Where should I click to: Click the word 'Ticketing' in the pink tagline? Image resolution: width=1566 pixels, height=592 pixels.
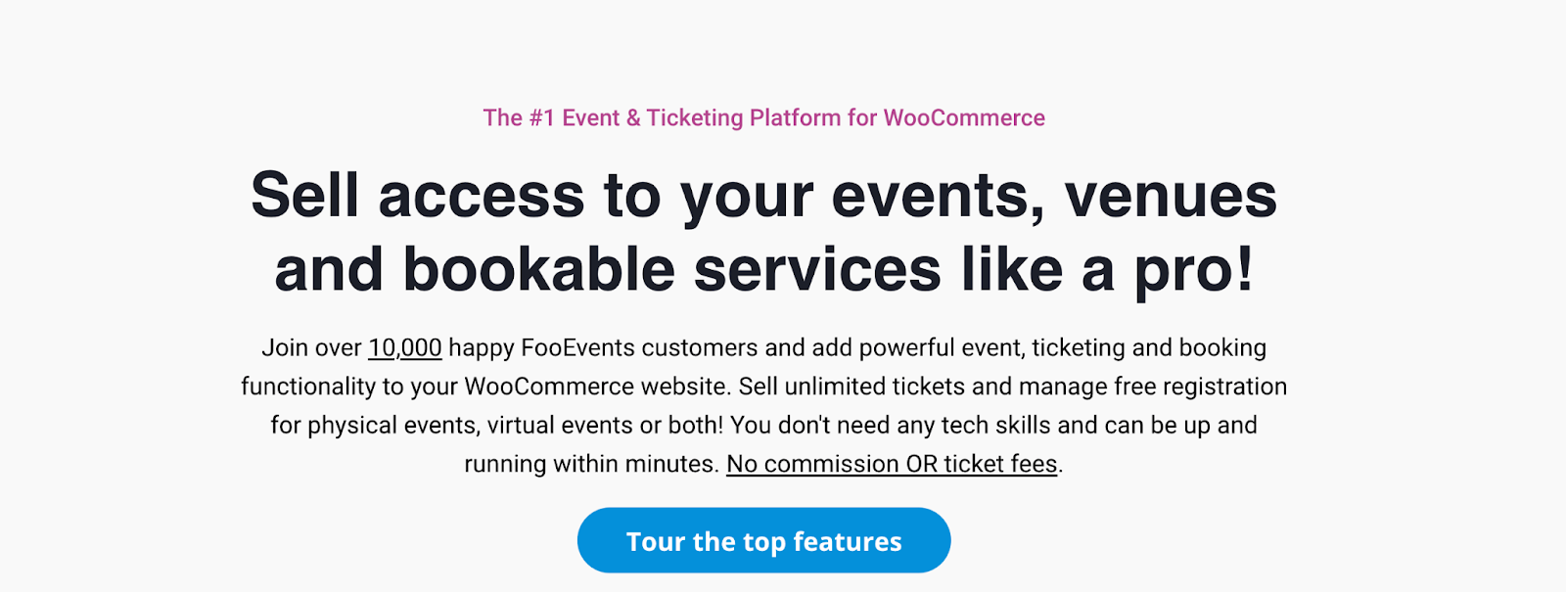[x=695, y=117]
